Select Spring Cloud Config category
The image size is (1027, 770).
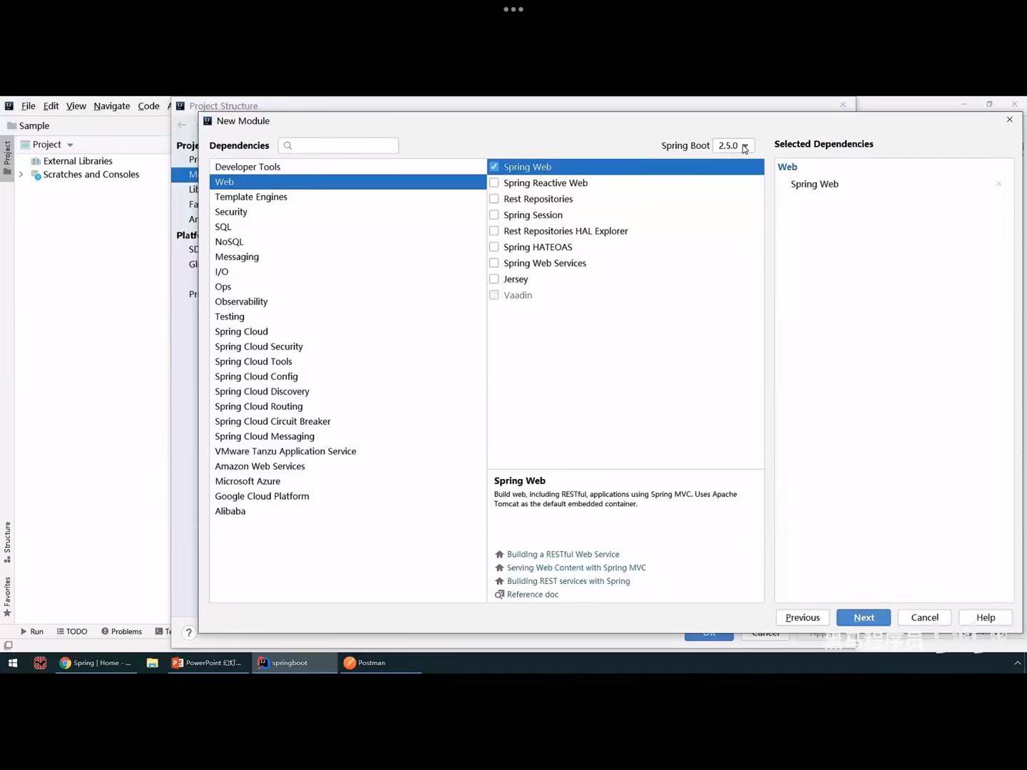pyautogui.click(x=347, y=376)
